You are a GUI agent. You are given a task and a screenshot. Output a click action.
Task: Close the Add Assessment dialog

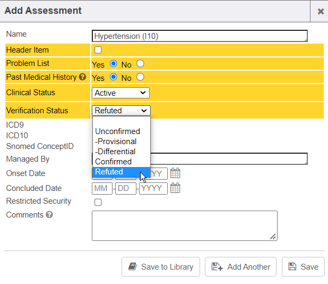[x=321, y=11]
